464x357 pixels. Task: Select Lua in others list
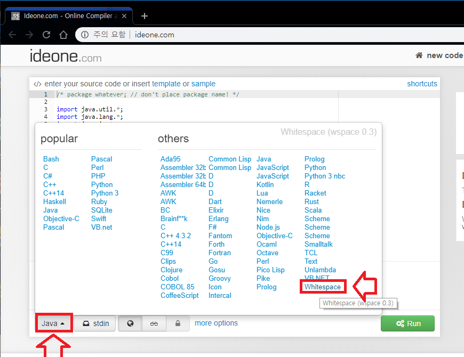point(262,193)
